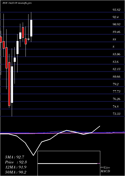Click the lowest trough of the white MACD line

tap(33, 155)
